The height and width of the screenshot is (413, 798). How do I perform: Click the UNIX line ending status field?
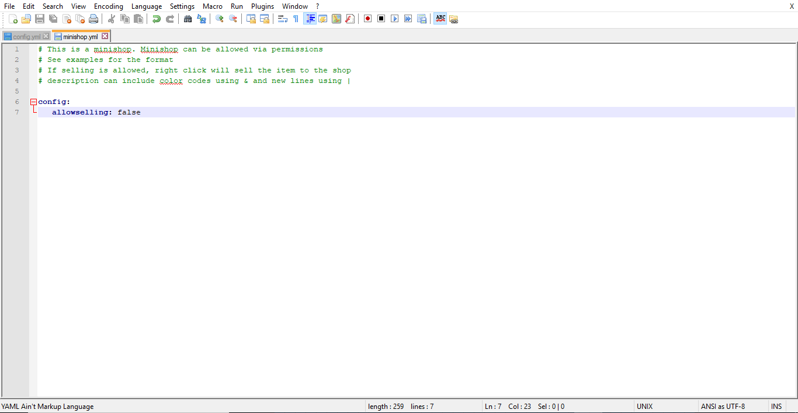(x=645, y=407)
